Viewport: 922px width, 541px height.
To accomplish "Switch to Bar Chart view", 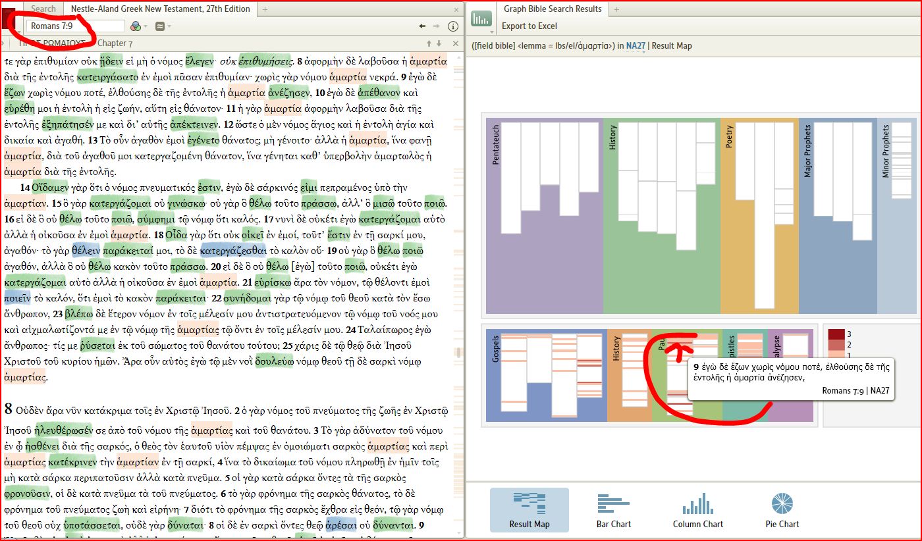I will click(x=614, y=510).
